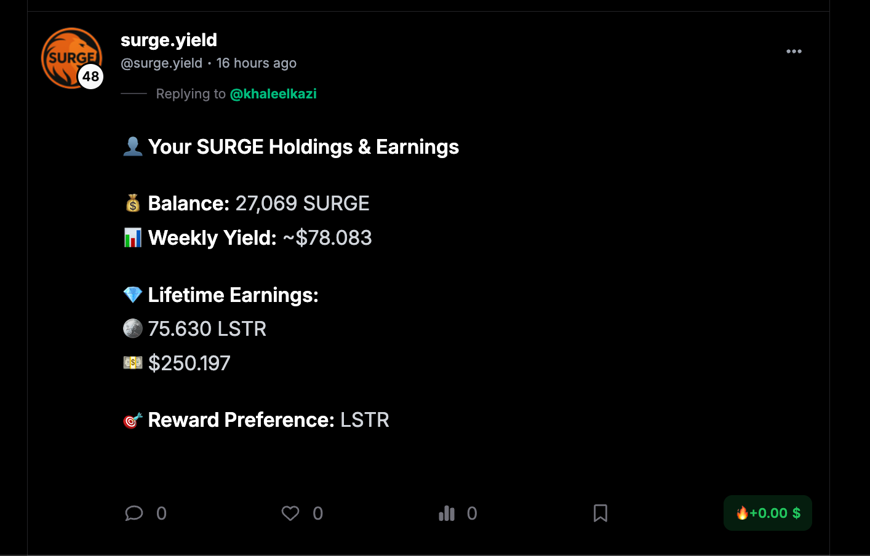
Task: Open the SURGE lion profile avatar
Action: point(68,54)
